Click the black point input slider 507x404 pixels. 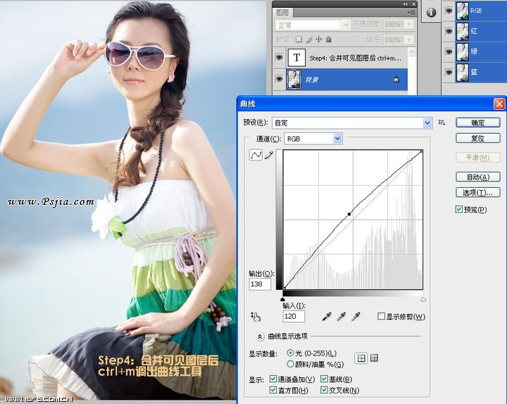click(x=283, y=300)
